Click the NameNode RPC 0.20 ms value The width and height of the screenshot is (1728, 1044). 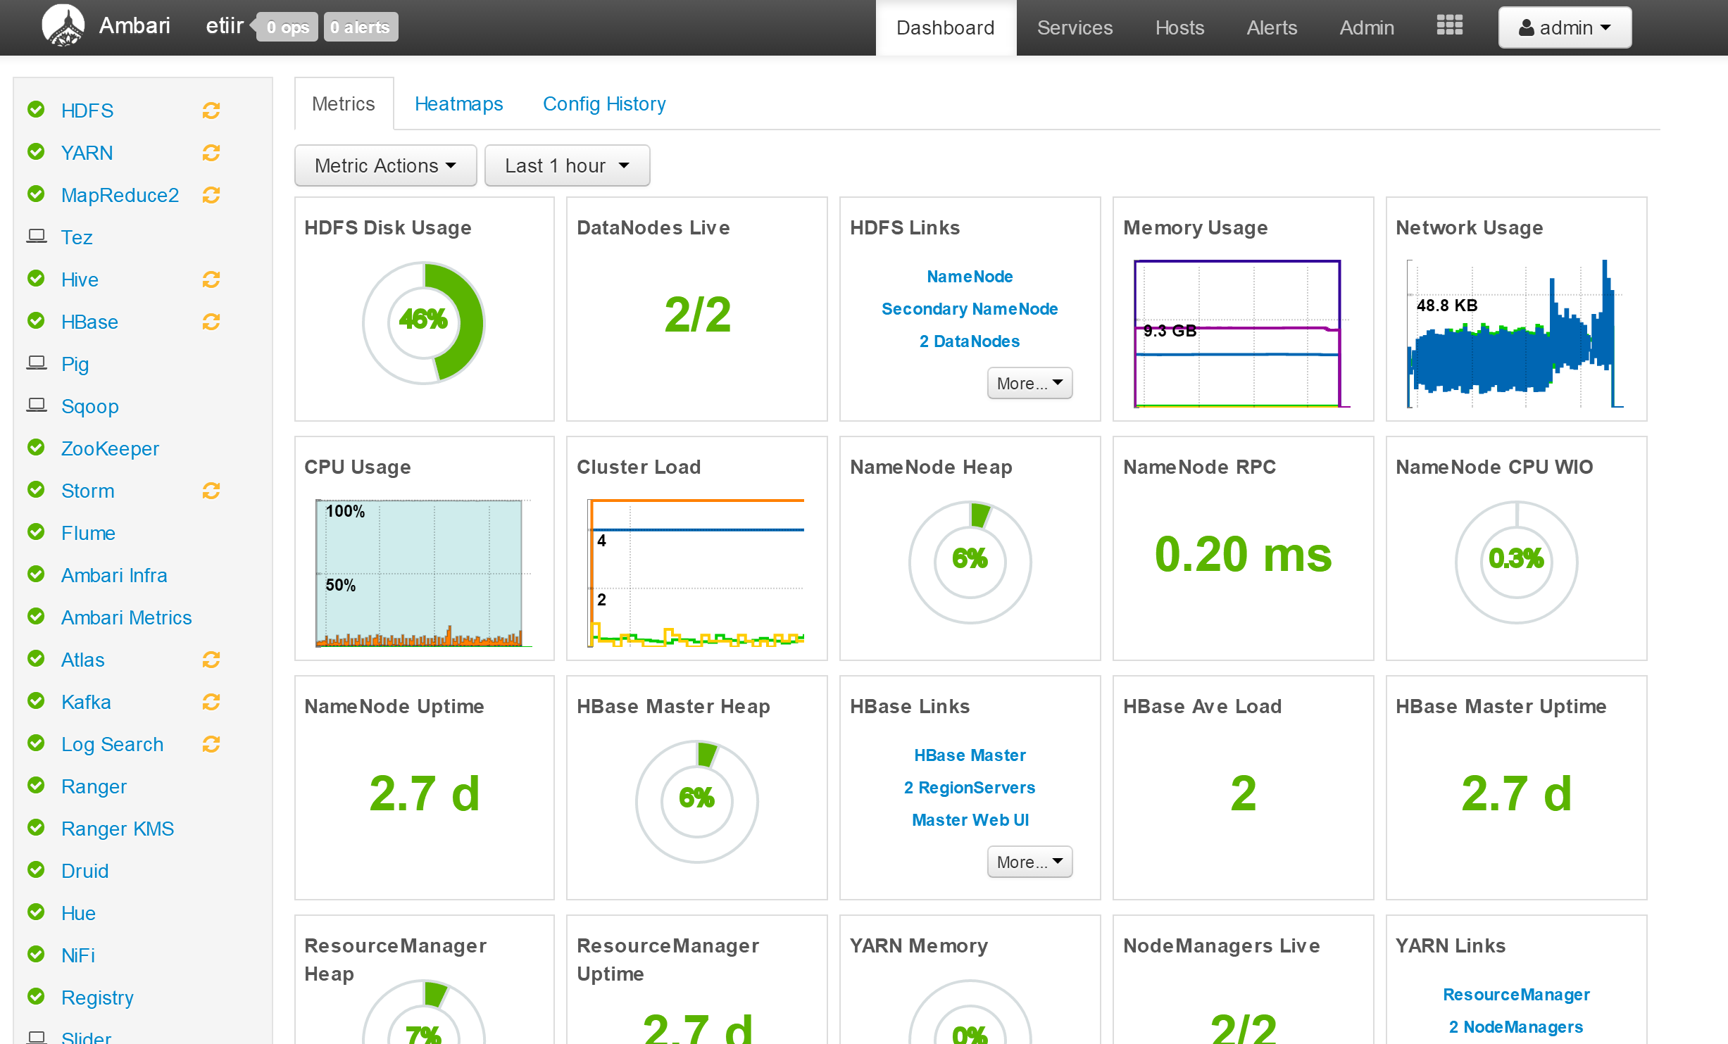1243,554
